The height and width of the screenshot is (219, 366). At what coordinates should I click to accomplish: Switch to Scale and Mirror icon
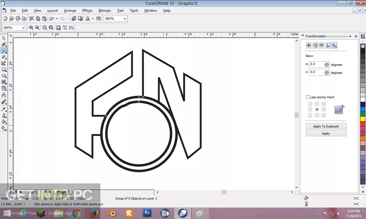click(x=322, y=45)
